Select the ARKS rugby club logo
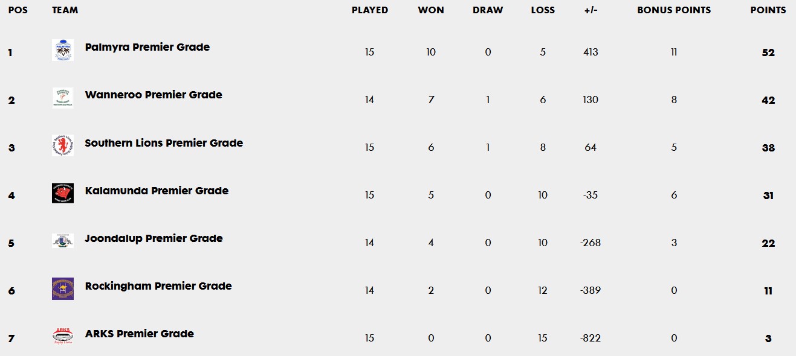 point(63,336)
